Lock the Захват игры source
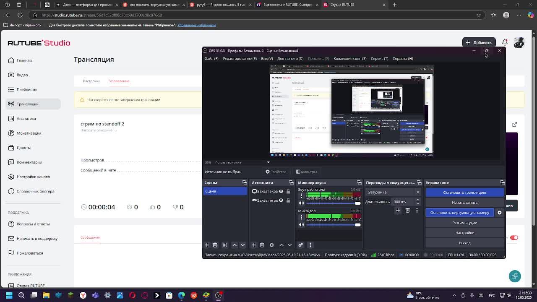Image resolution: width=537 pixels, height=302 pixels. coord(288,200)
